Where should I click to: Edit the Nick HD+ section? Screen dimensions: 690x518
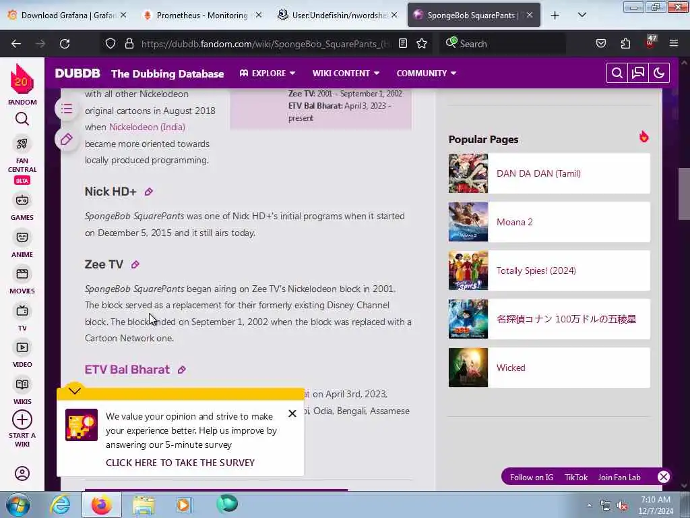pyautogui.click(x=149, y=192)
